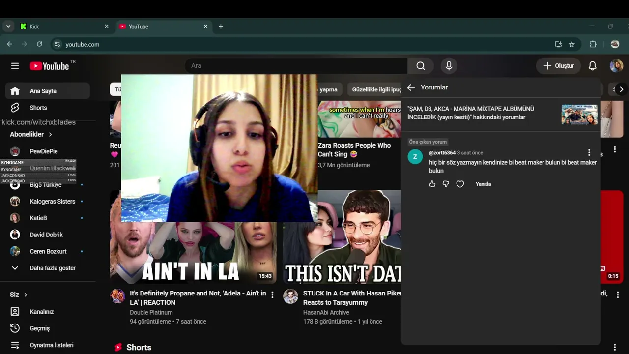Expand the Abonelikler section
Image resolution: width=629 pixels, height=354 pixels.
coord(31,134)
